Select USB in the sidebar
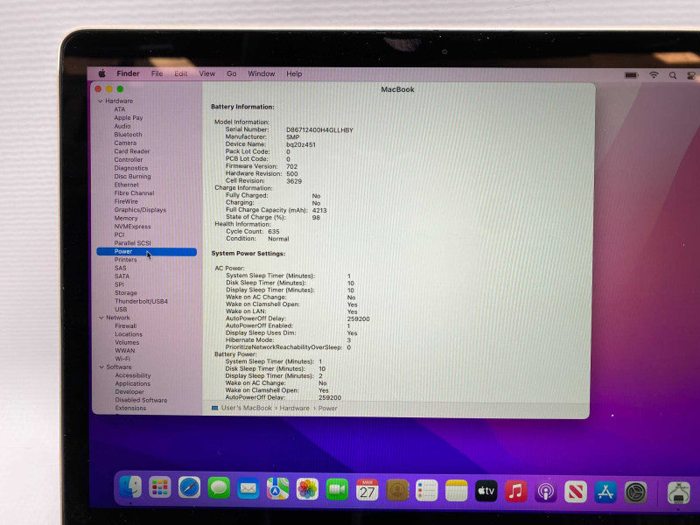Screen dimensions: 700x525 click(x=121, y=310)
